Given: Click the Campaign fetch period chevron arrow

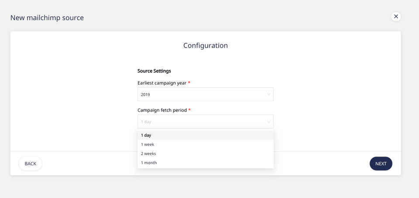Looking at the screenshot, I should tap(269, 122).
